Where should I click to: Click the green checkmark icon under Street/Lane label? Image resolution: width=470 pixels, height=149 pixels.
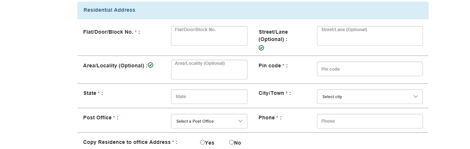click(261, 48)
